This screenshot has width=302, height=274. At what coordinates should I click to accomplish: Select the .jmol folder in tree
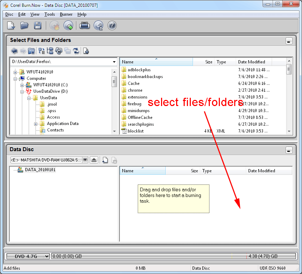52,104
